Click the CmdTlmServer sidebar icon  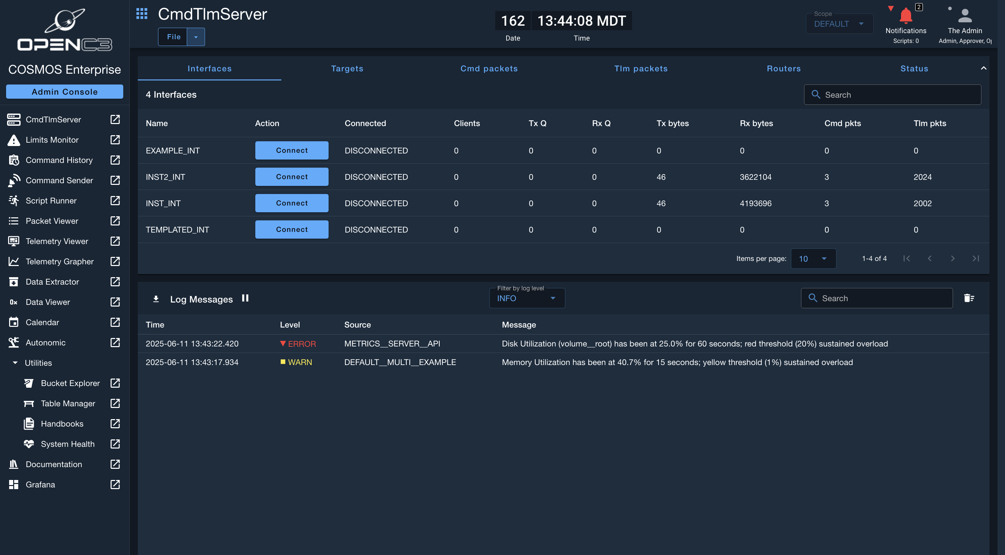[x=14, y=120]
